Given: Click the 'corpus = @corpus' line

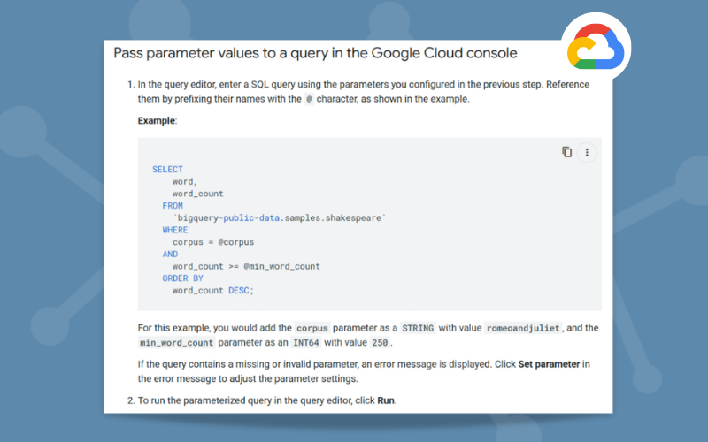Looking at the screenshot, I should (x=213, y=242).
